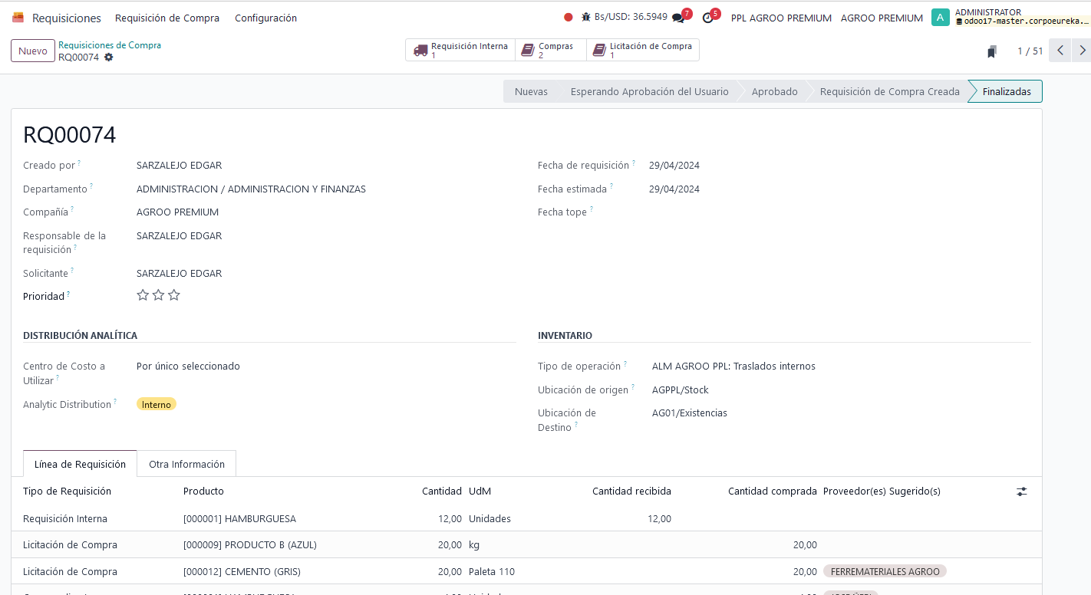Open the messages chat bubble icon
1091x595 pixels.
678,18
